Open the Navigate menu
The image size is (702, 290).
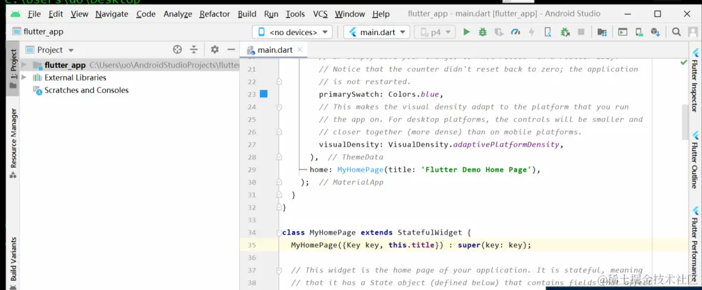pos(112,14)
